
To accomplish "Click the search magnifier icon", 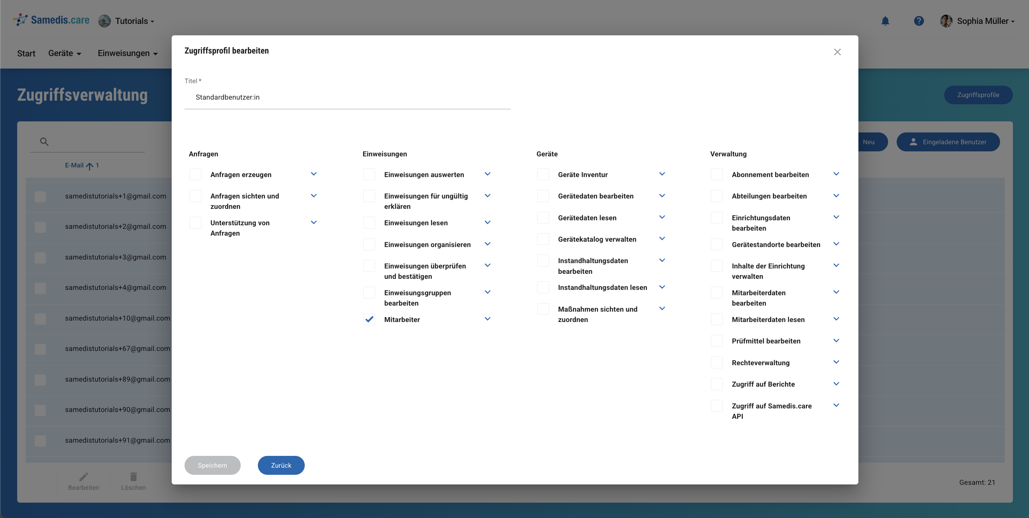I will [44, 142].
